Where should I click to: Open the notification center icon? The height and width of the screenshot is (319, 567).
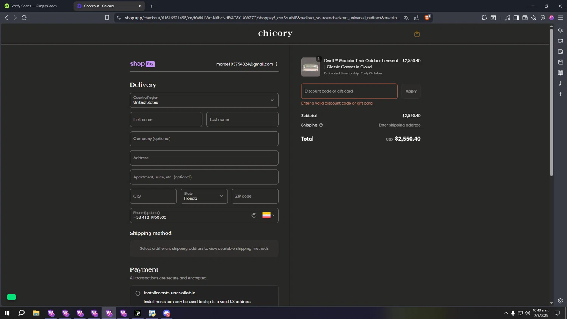click(x=557, y=313)
